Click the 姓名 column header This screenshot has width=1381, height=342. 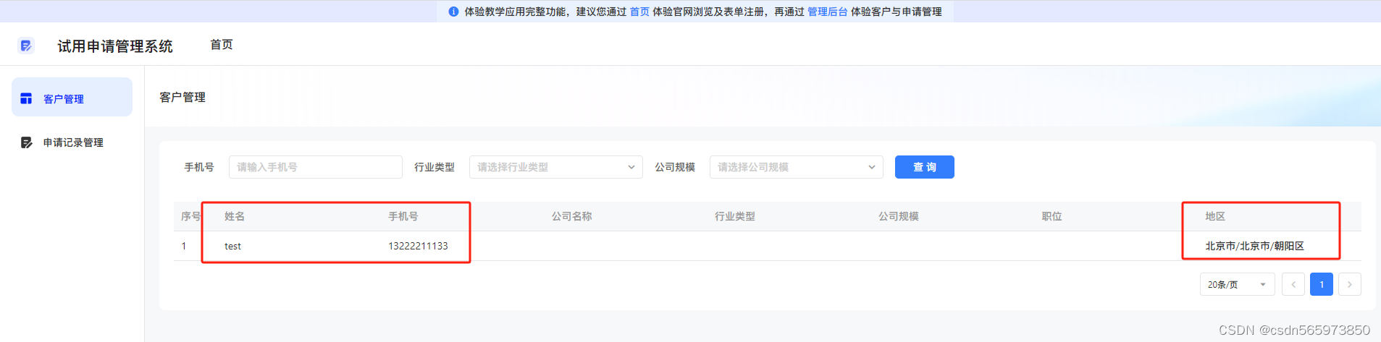[x=235, y=216]
